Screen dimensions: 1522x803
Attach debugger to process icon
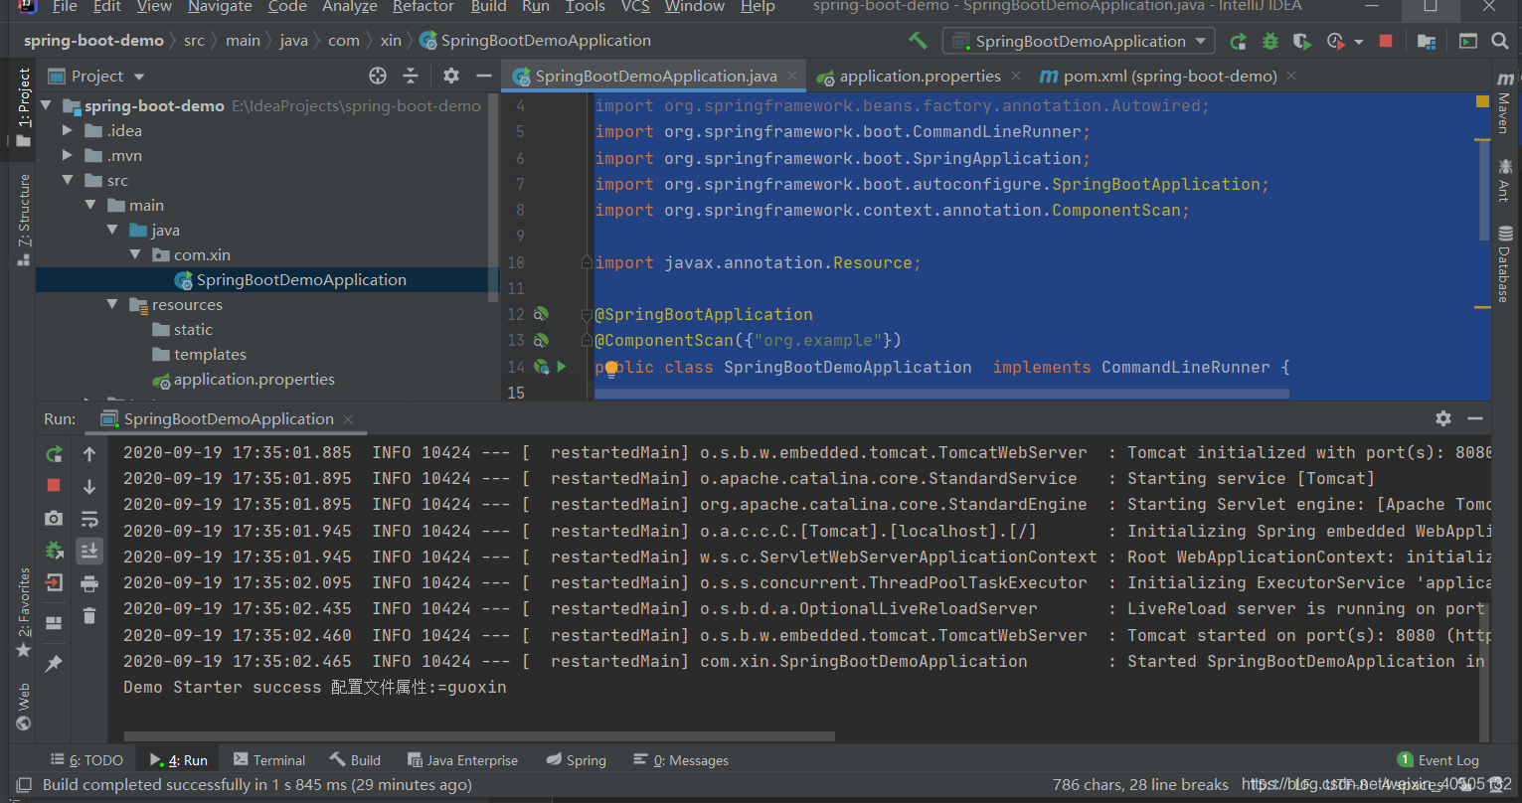coord(54,550)
